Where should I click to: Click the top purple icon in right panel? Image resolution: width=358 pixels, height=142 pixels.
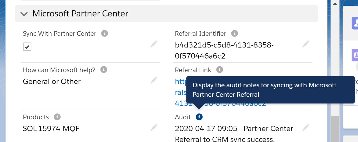tap(355, 23)
